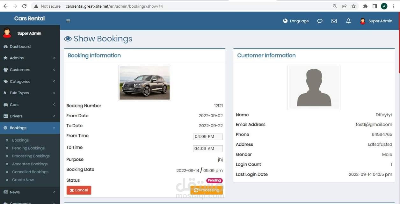Open the browser extensions puzzle icon
Viewport: 400px width, 204px height.
coord(365,6)
